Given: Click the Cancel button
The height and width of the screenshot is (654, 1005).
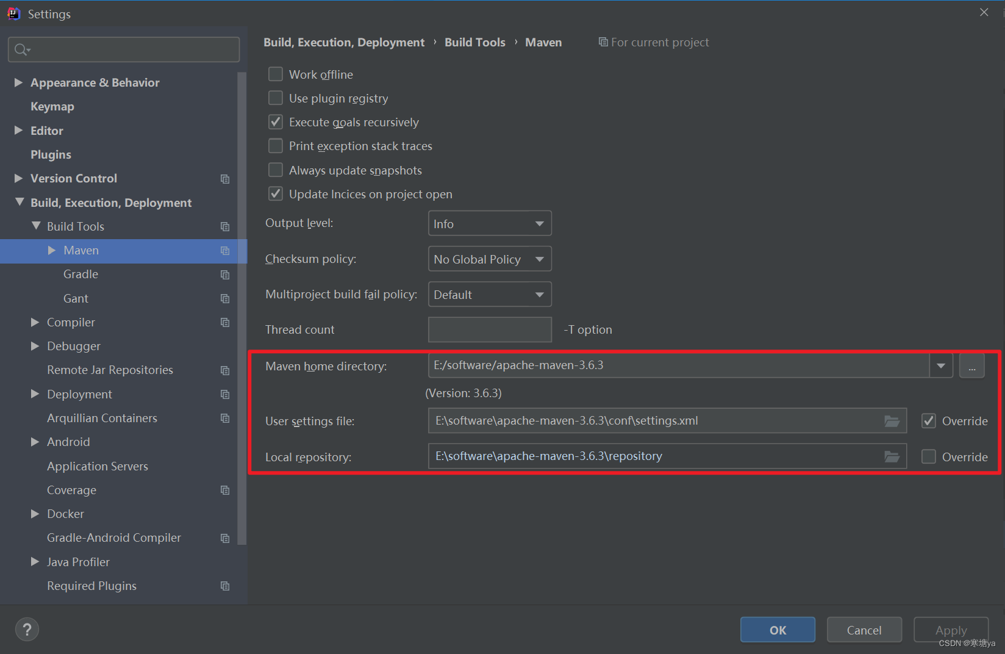Looking at the screenshot, I should [864, 630].
